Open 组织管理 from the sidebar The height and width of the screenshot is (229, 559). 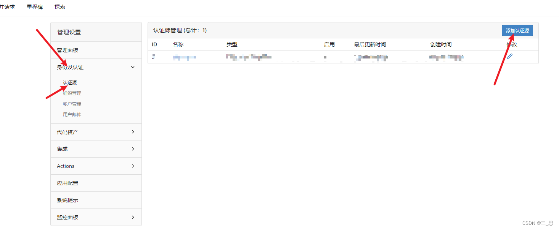tap(72, 93)
